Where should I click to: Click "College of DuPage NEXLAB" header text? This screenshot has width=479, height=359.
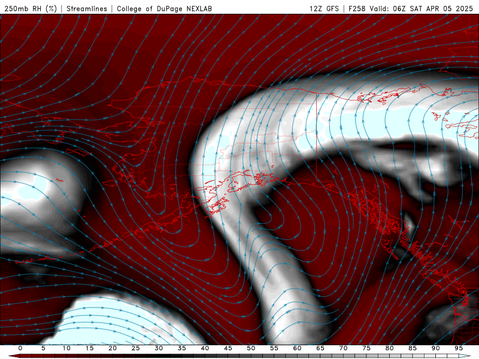click(x=164, y=8)
